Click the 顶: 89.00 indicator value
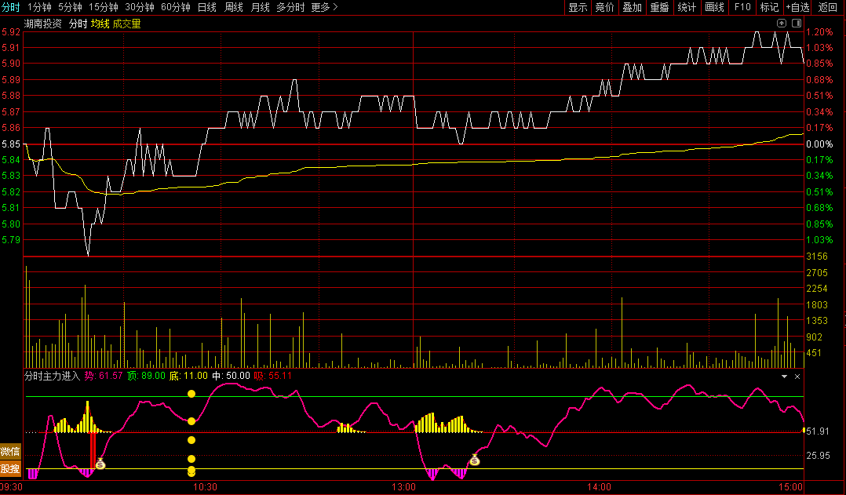The height and width of the screenshot is (495, 846). [x=146, y=376]
